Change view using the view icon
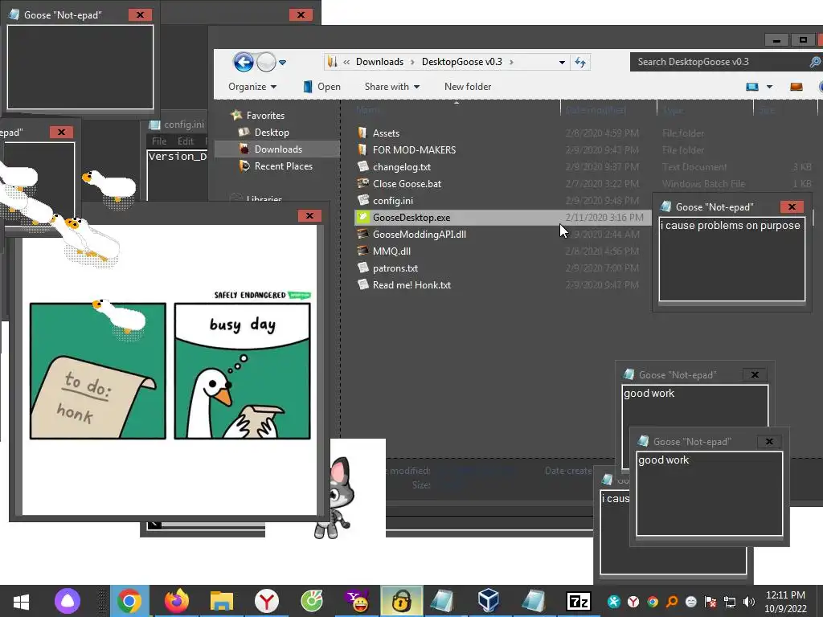Viewport: 823px width, 617px height. coord(752,87)
